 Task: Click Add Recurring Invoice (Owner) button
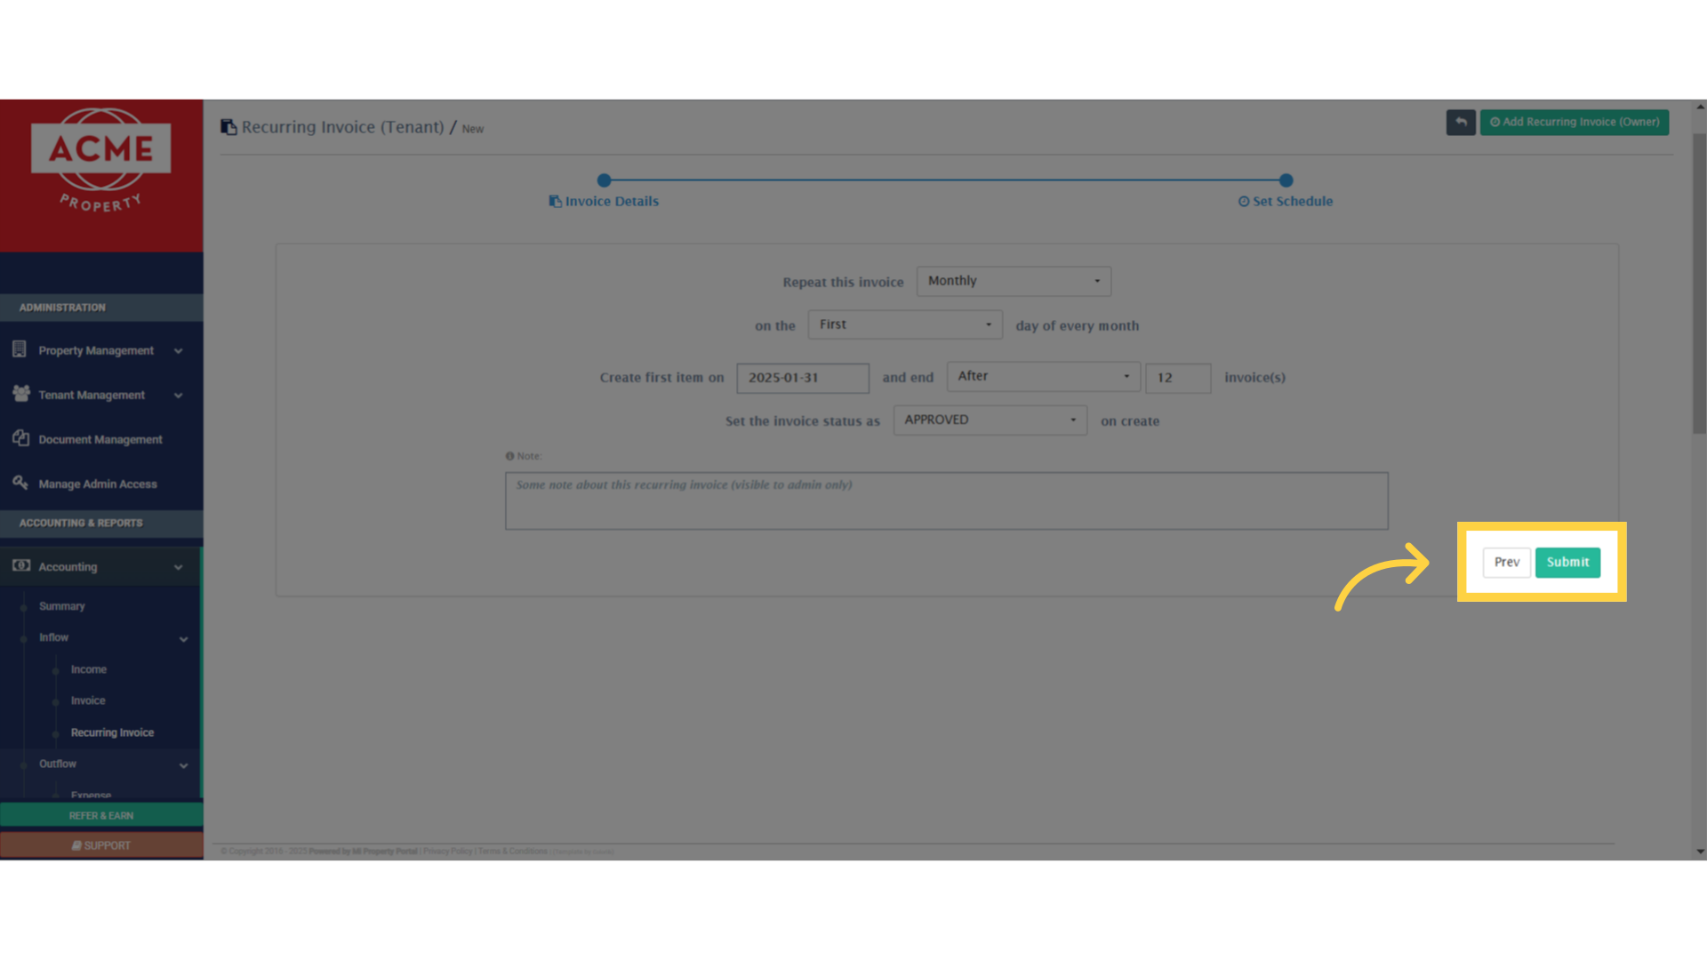point(1574,122)
